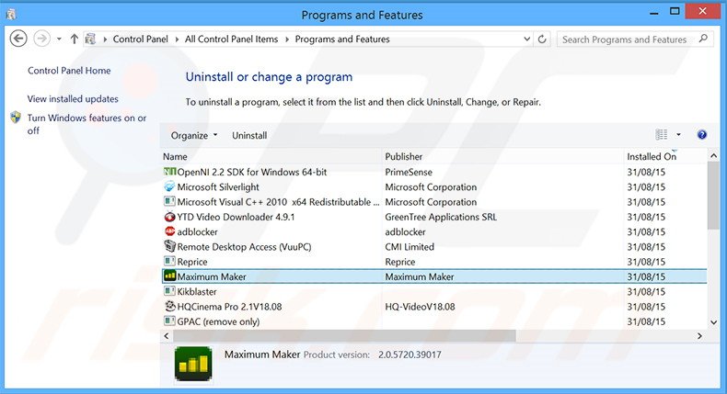Open Turn Windows features on or off
The image size is (727, 394).
tap(87, 124)
